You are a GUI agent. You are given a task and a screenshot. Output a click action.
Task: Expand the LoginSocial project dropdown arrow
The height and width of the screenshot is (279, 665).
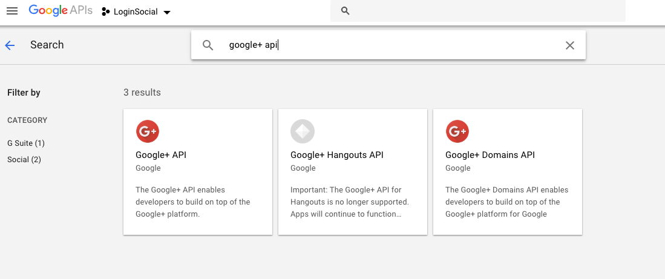coord(167,12)
